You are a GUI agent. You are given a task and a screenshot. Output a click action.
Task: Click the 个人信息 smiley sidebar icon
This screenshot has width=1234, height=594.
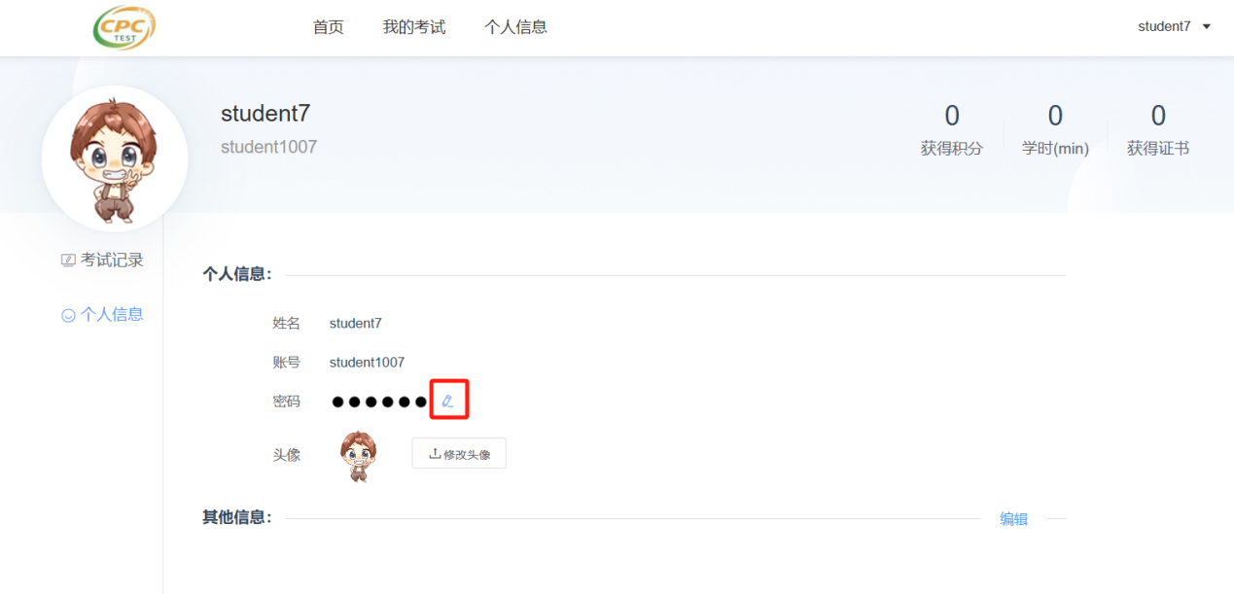[68, 315]
